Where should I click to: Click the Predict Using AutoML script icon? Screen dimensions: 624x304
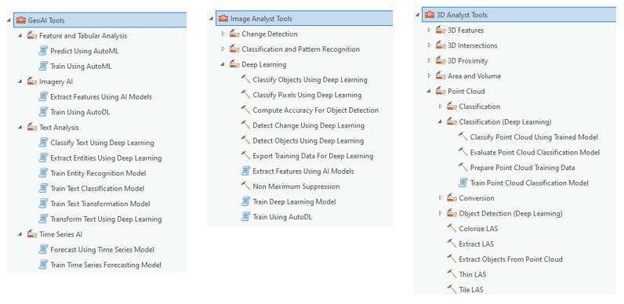click(x=43, y=51)
